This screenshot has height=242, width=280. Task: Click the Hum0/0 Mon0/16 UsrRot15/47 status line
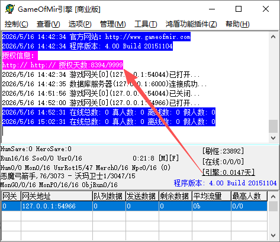click(x=85, y=168)
